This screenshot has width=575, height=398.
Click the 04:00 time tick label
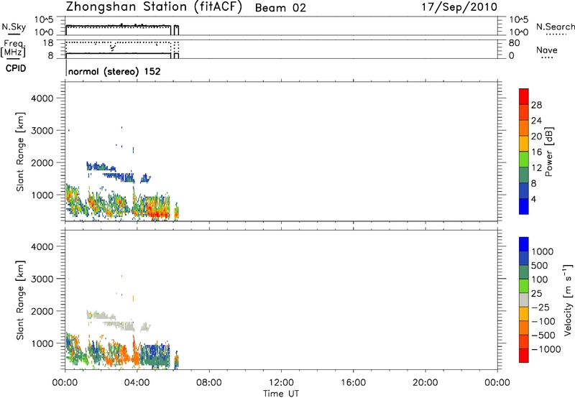(x=137, y=383)
